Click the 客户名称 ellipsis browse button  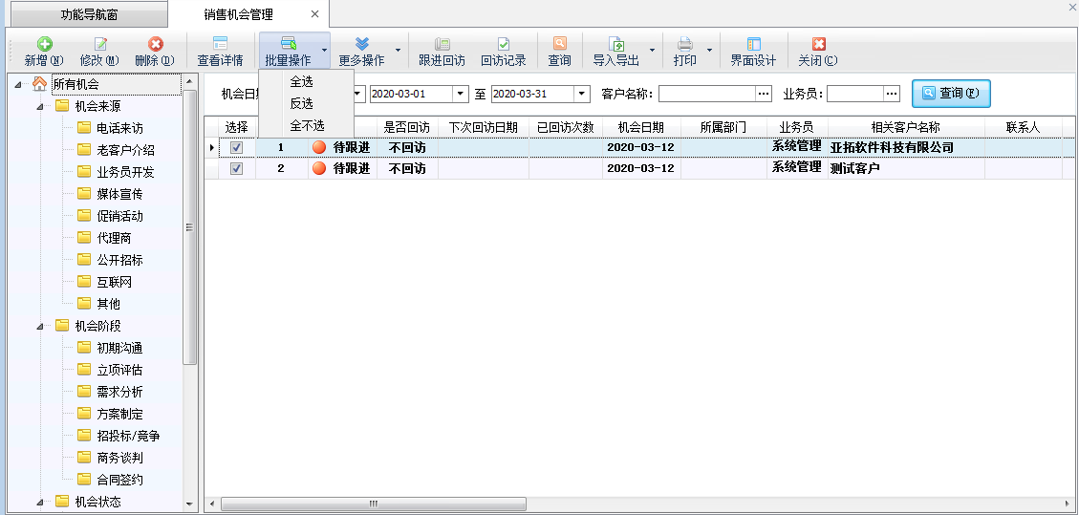(763, 94)
